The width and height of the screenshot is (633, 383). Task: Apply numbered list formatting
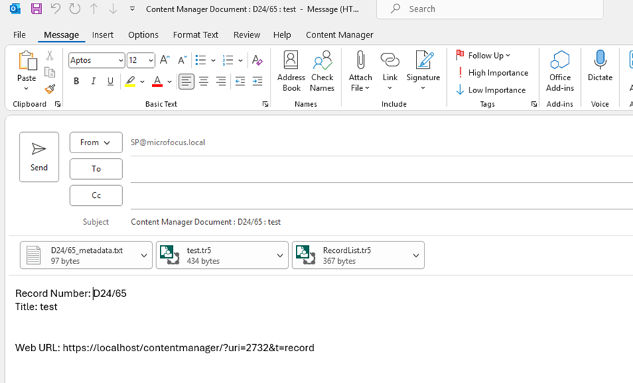click(x=228, y=61)
